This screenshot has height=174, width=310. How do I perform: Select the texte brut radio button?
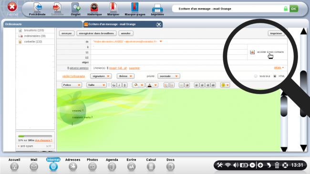(x=256, y=76)
